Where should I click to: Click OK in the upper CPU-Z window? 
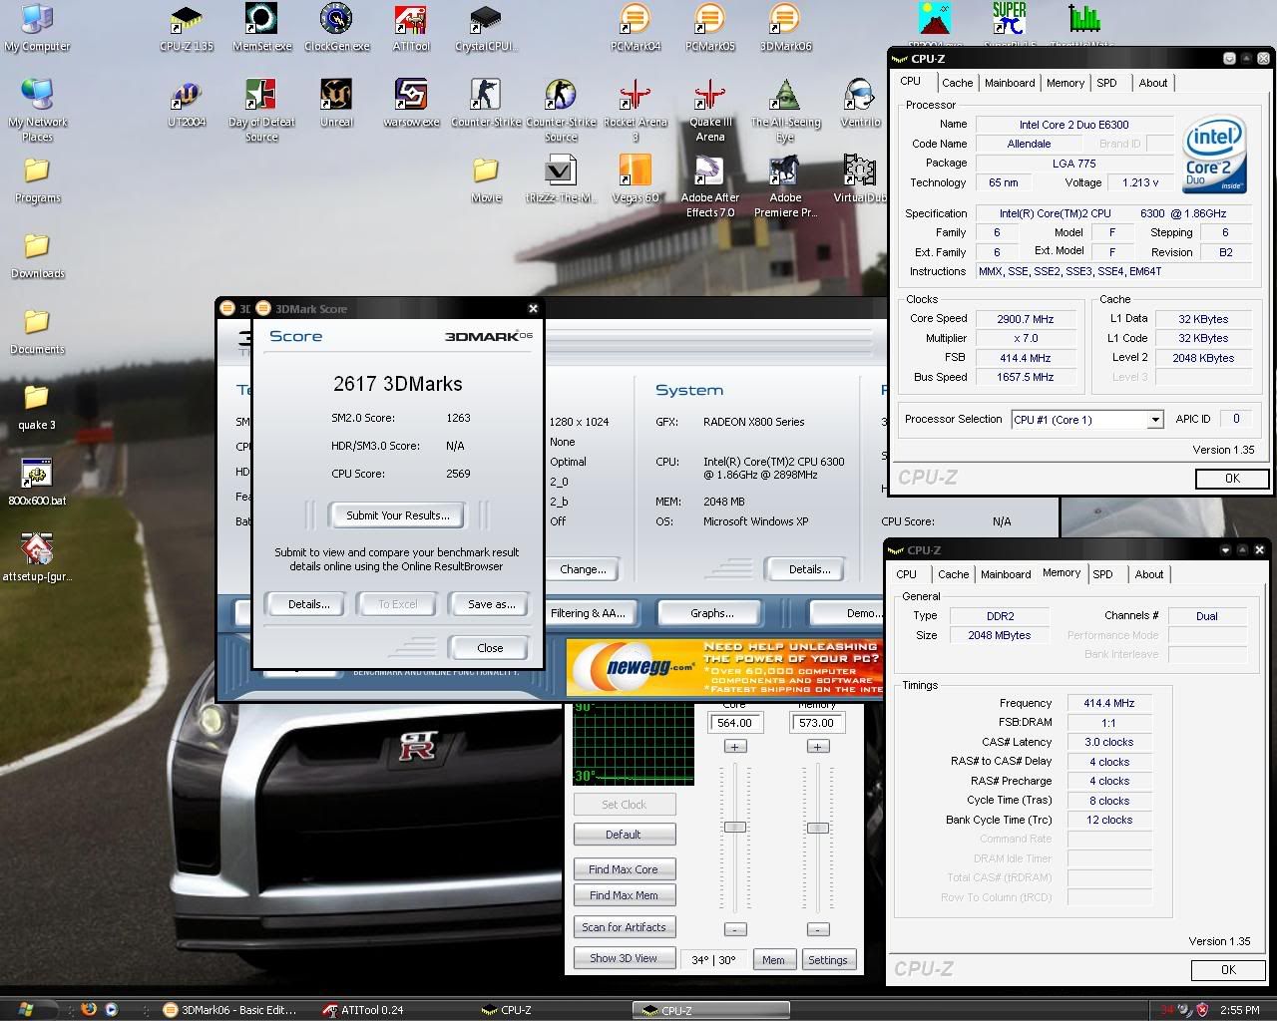click(x=1232, y=479)
